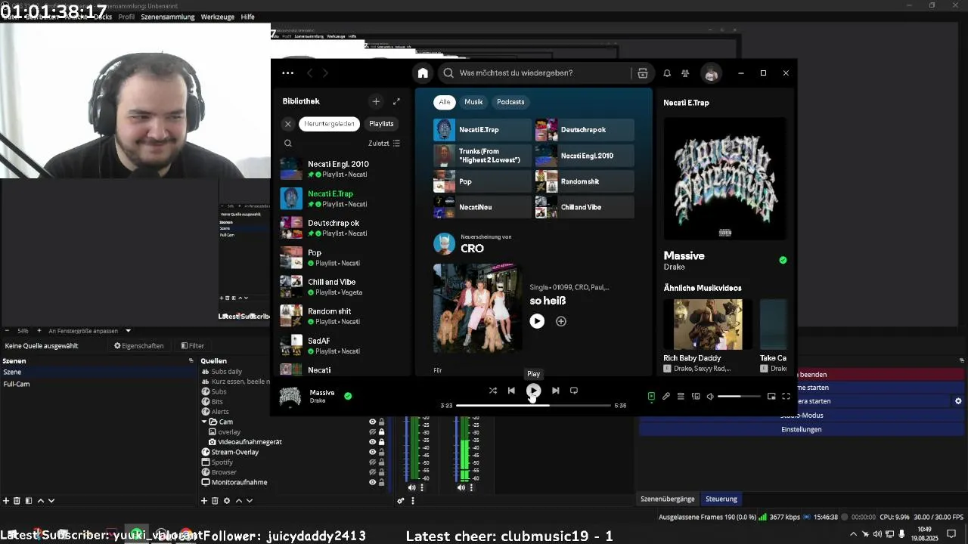Show the overlay source in OBS
The height and width of the screenshot is (544, 968).
[x=372, y=431]
